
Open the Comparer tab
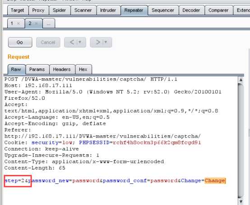[x=218, y=10]
